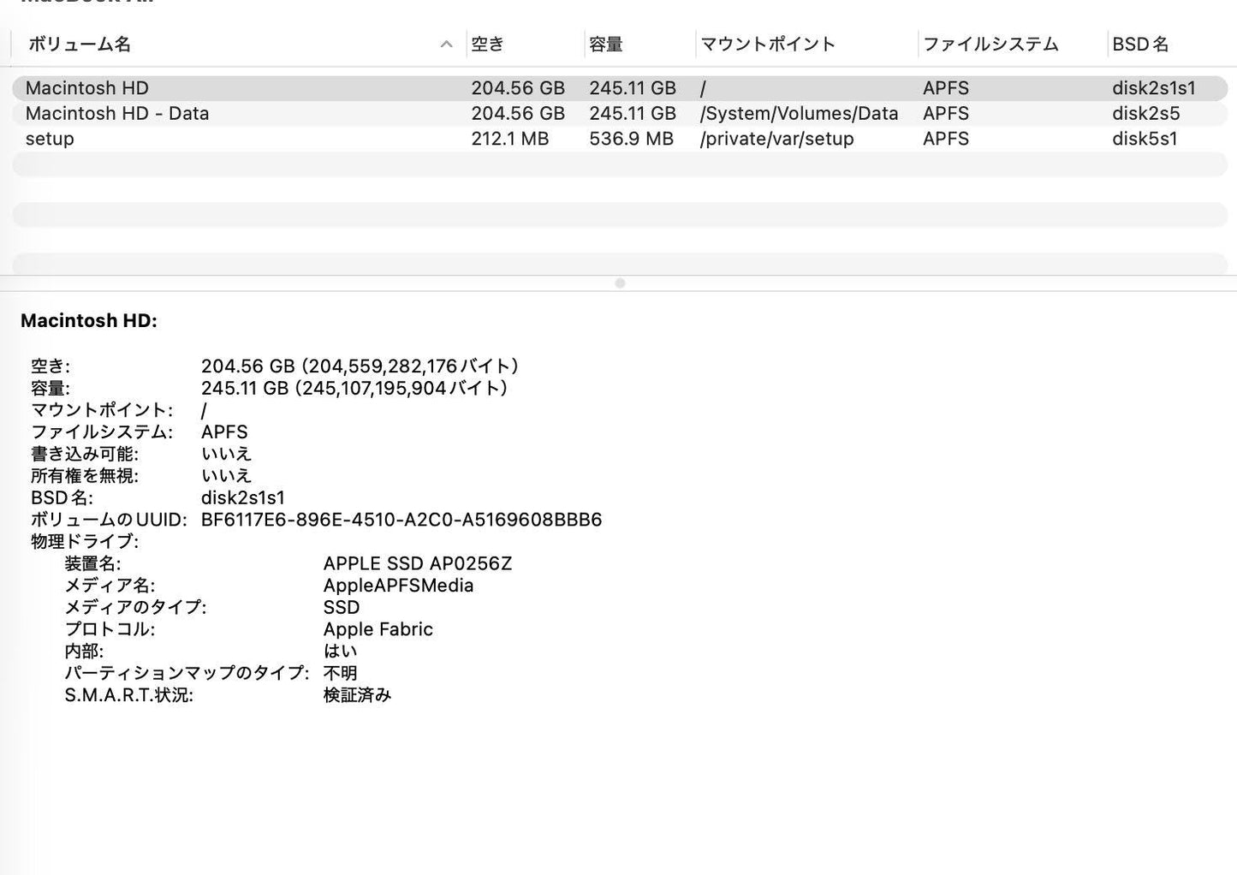Image resolution: width=1237 pixels, height=875 pixels.
Task: Select the Macintosh HD - Data row
Action: [620, 114]
